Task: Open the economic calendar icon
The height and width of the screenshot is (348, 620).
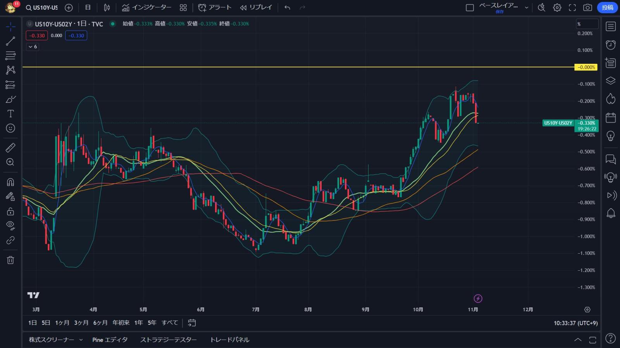Action: pos(611,118)
